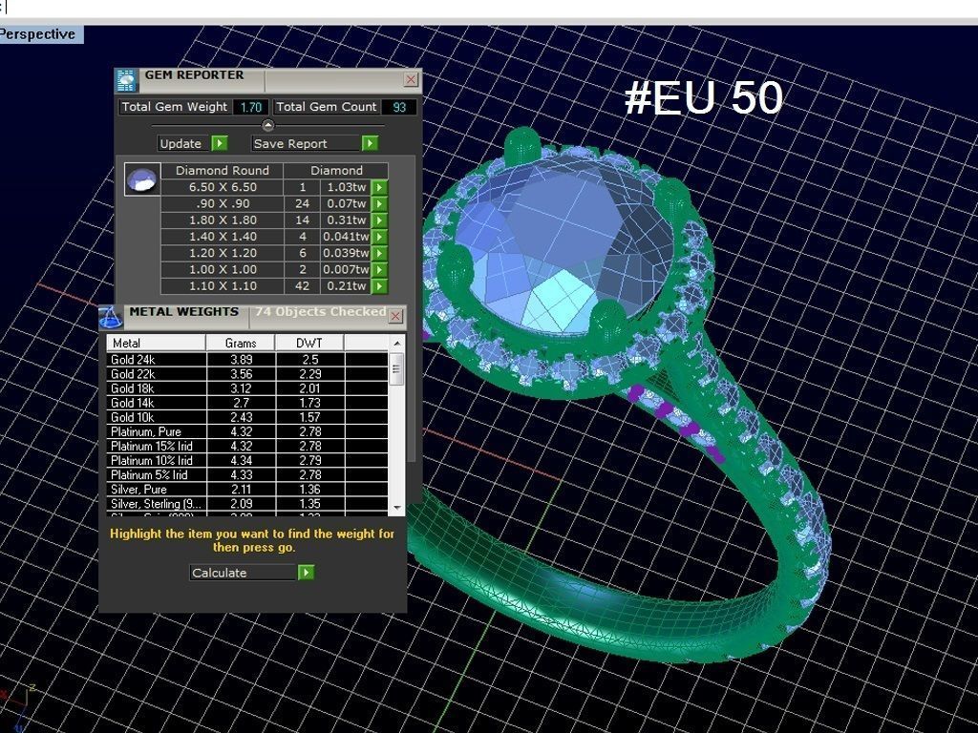Viewport: 978px width, 733px height.
Task: Click the Total Gem Weight value 1.70
Action: [251, 107]
